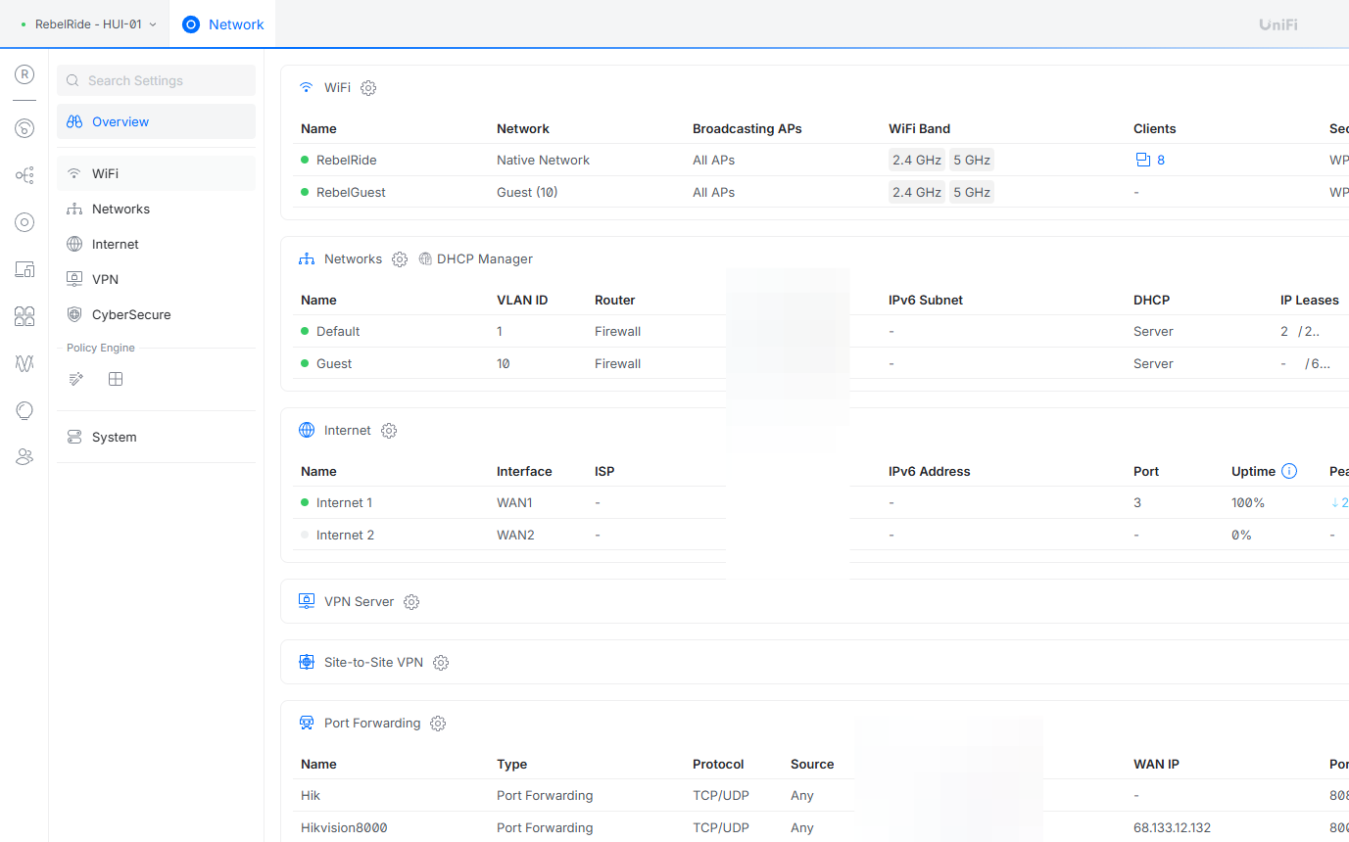Click the Uptime info icon
Image resolution: width=1349 pixels, height=842 pixels.
tap(1289, 471)
